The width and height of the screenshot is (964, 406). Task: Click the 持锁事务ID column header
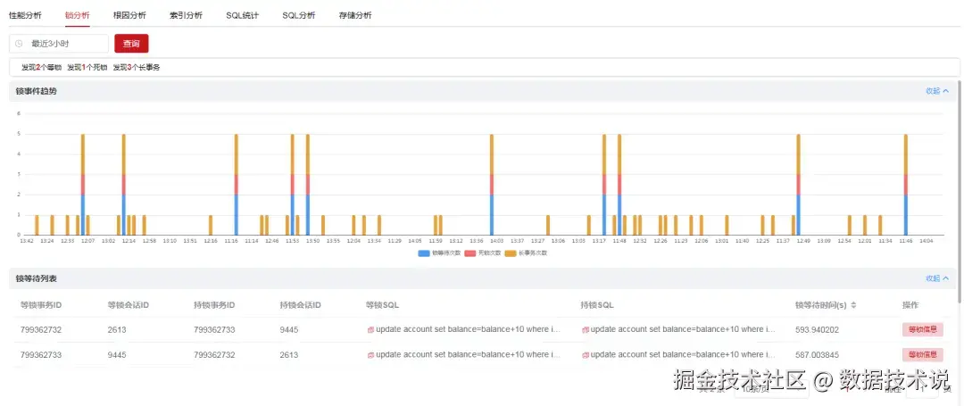click(x=214, y=305)
